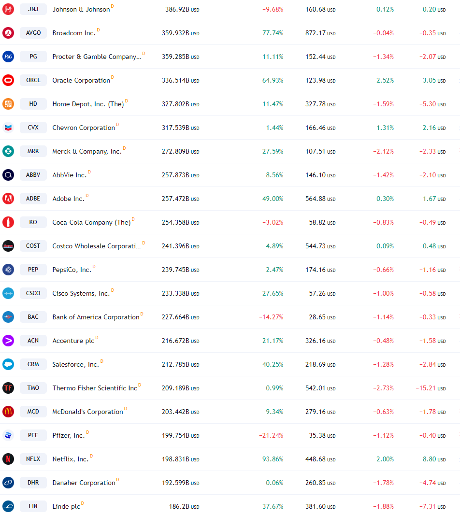Click the Home Depot orange logo icon
This screenshot has height=515, width=460.
8,104
